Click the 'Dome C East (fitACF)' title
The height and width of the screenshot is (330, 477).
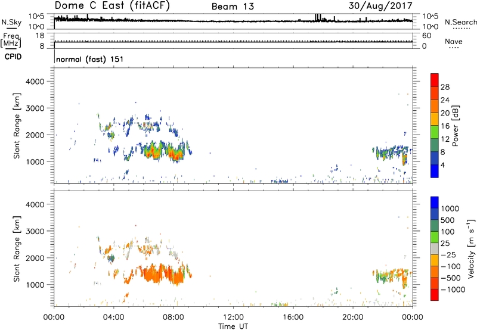click(x=112, y=5)
